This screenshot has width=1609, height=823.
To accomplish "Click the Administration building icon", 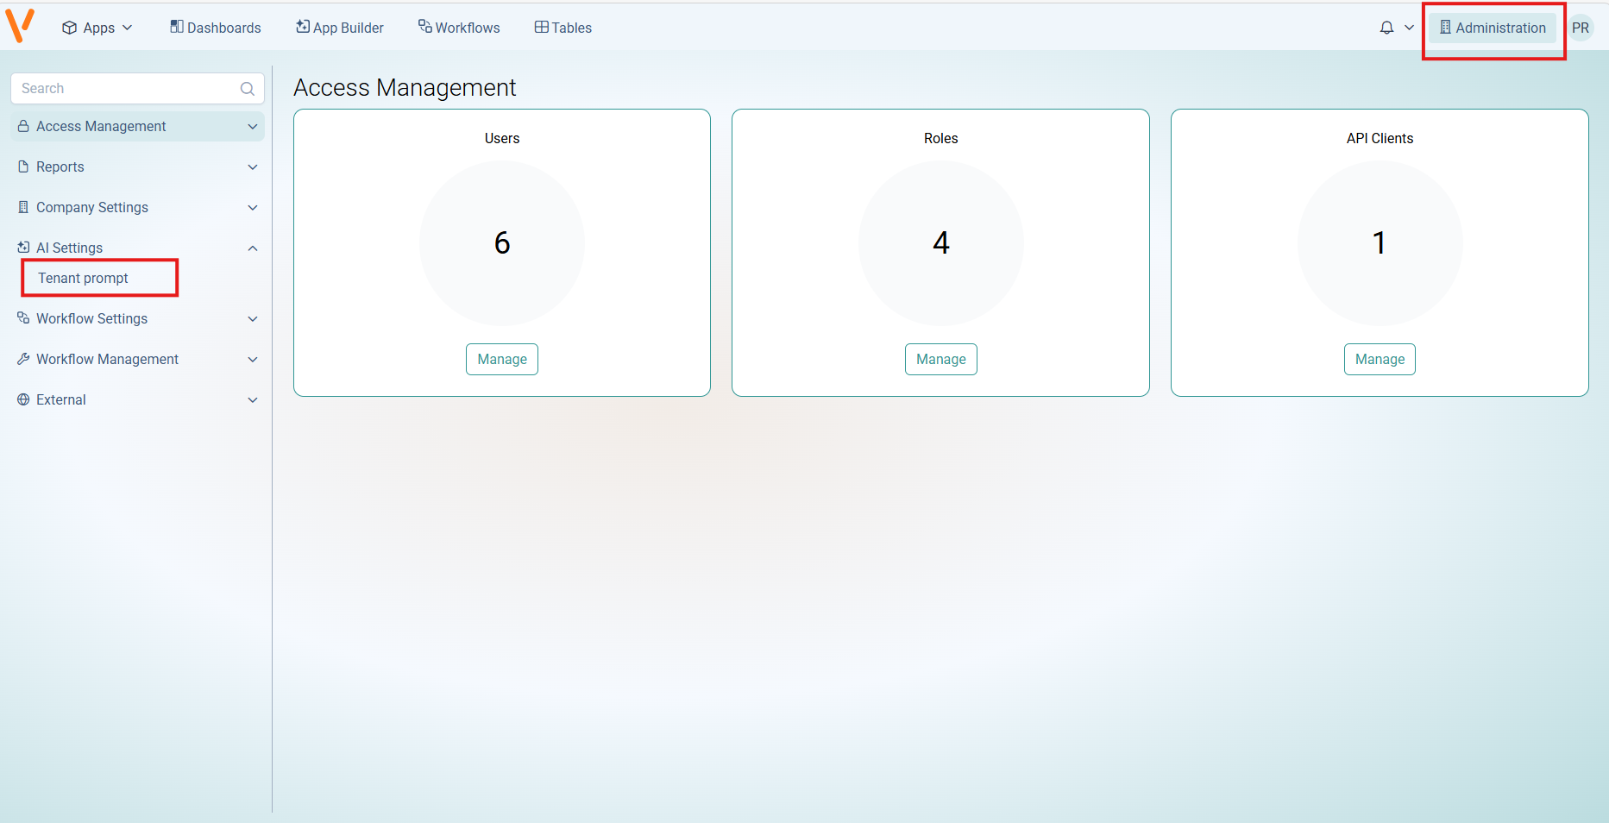I will 1445,28.
